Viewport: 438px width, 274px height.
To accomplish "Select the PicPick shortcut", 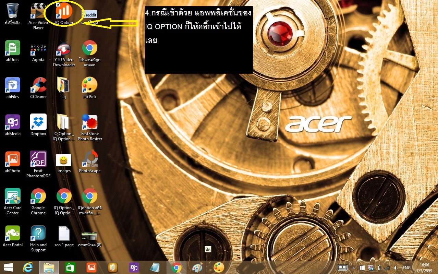I will pyautogui.click(x=89, y=85).
